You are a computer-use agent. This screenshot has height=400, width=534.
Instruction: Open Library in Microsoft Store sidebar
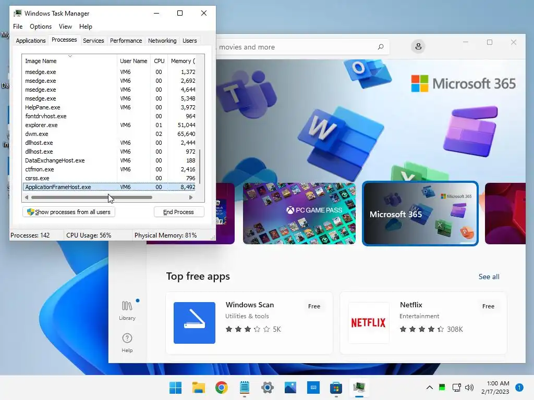click(127, 310)
